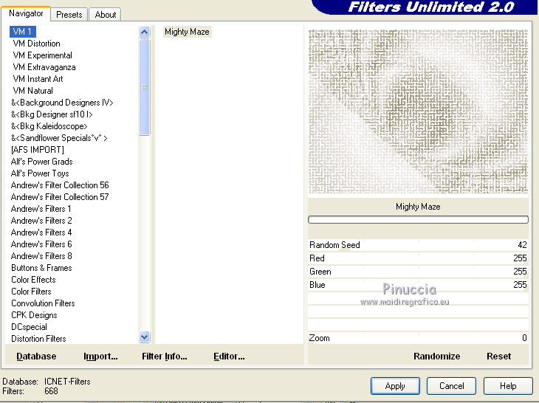Click the Import... button
Image resolution: width=539 pixels, height=403 pixels.
pos(100,356)
